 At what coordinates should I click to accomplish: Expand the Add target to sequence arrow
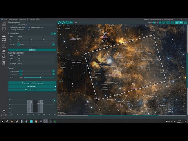[x=55, y=90]
